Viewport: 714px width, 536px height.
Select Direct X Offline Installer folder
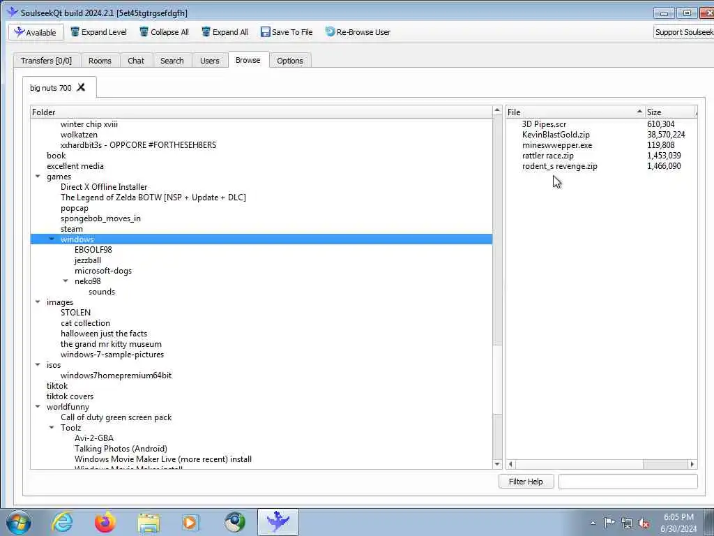point(104,187)
